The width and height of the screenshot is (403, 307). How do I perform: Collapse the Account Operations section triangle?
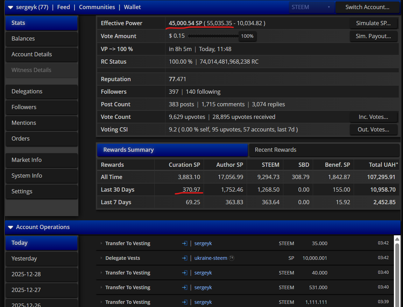pyautogui.click(x=10, y=227)
